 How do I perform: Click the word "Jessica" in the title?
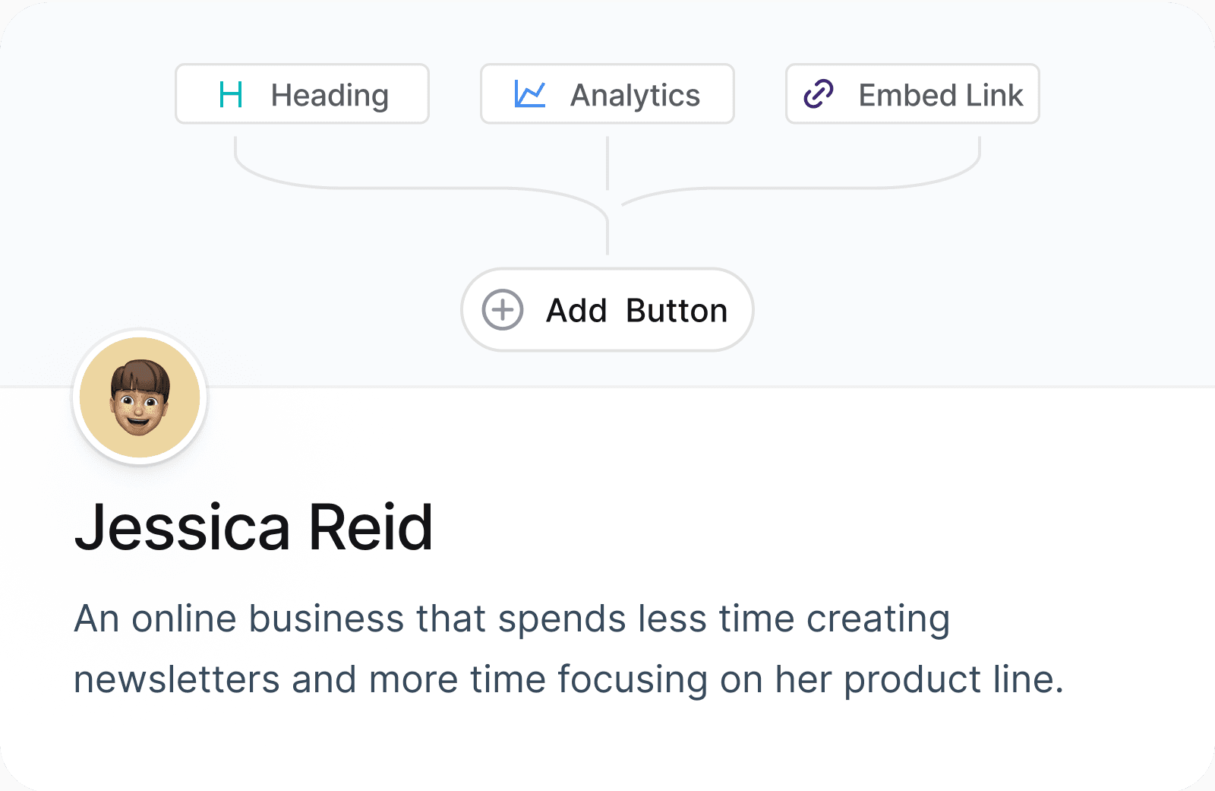point(182,527)
